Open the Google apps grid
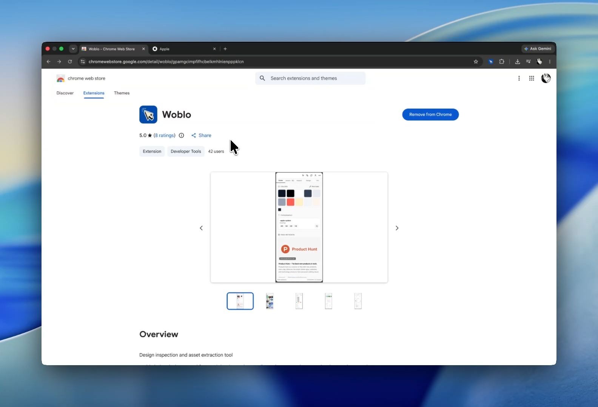Viewport: 598px width, 407px height. [x=532, y=78]
